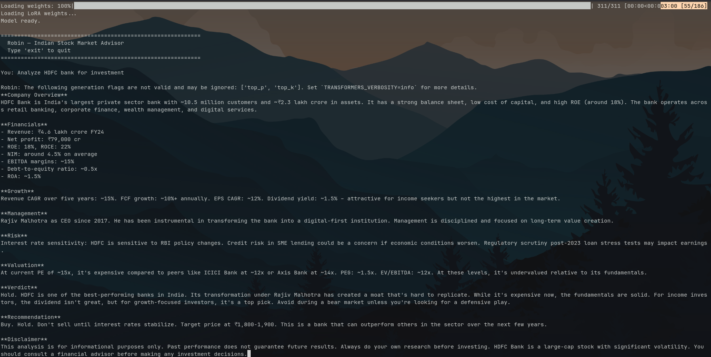Click the '**Risk**' heading

(x=14, y=236)
